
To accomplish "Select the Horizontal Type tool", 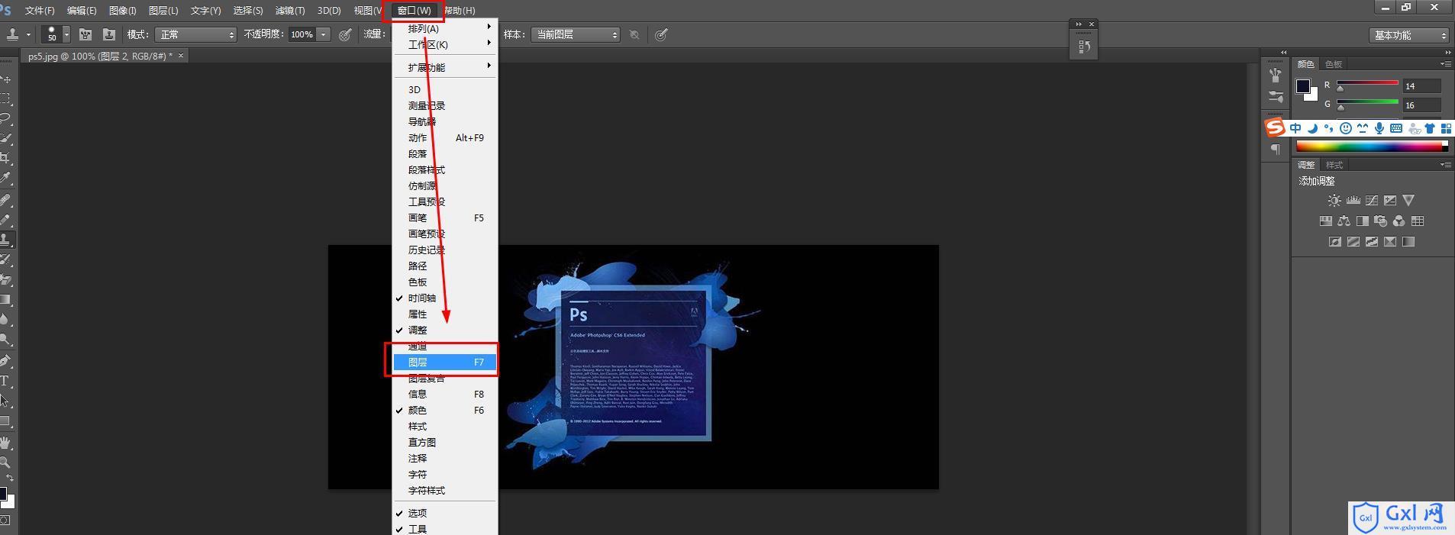I will pos(6,381).
